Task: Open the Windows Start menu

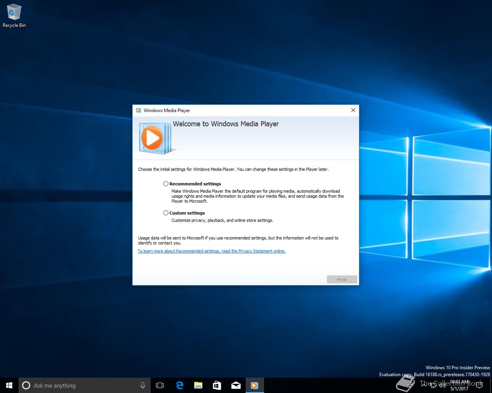Action: pos(9,385)
